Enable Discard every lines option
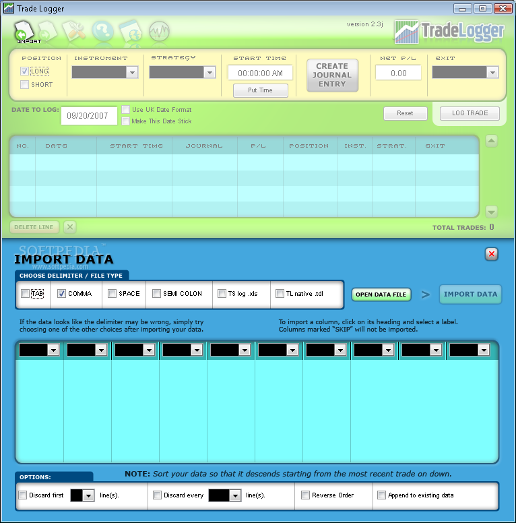Image resolution: width=516 pixels, height=523 pixels. pos(157,495)
